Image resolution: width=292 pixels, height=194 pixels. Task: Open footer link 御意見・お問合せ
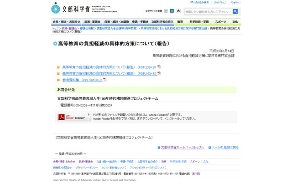click(63, 168)
